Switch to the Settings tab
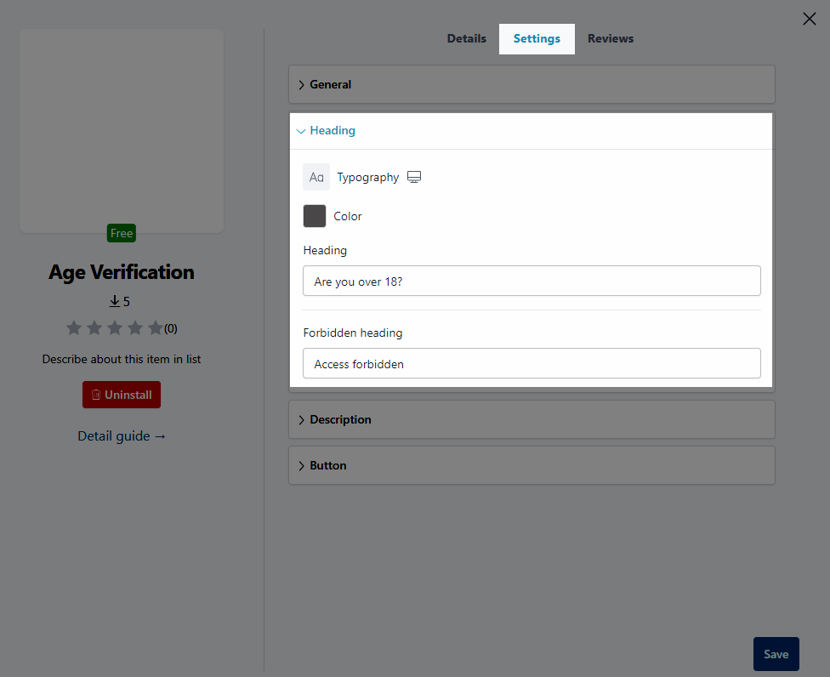The height and width of the screenshot is (677, 830). (537, 38)
